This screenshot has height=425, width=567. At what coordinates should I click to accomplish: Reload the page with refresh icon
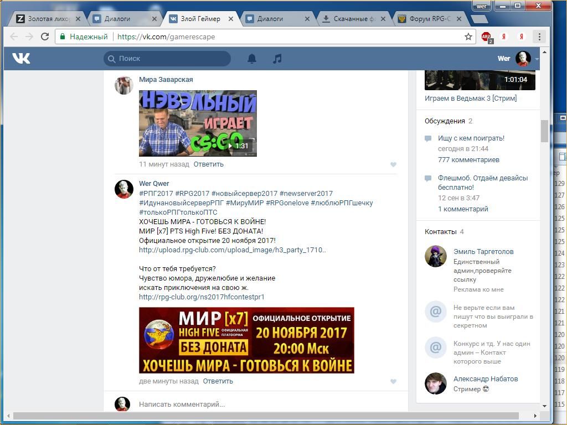(45, 37)
